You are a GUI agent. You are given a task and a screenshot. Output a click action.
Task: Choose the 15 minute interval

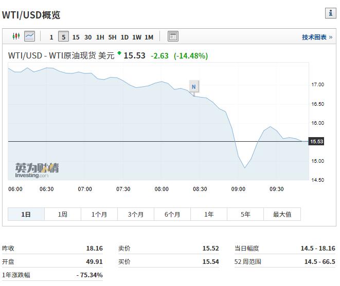(x=76, y=37)
